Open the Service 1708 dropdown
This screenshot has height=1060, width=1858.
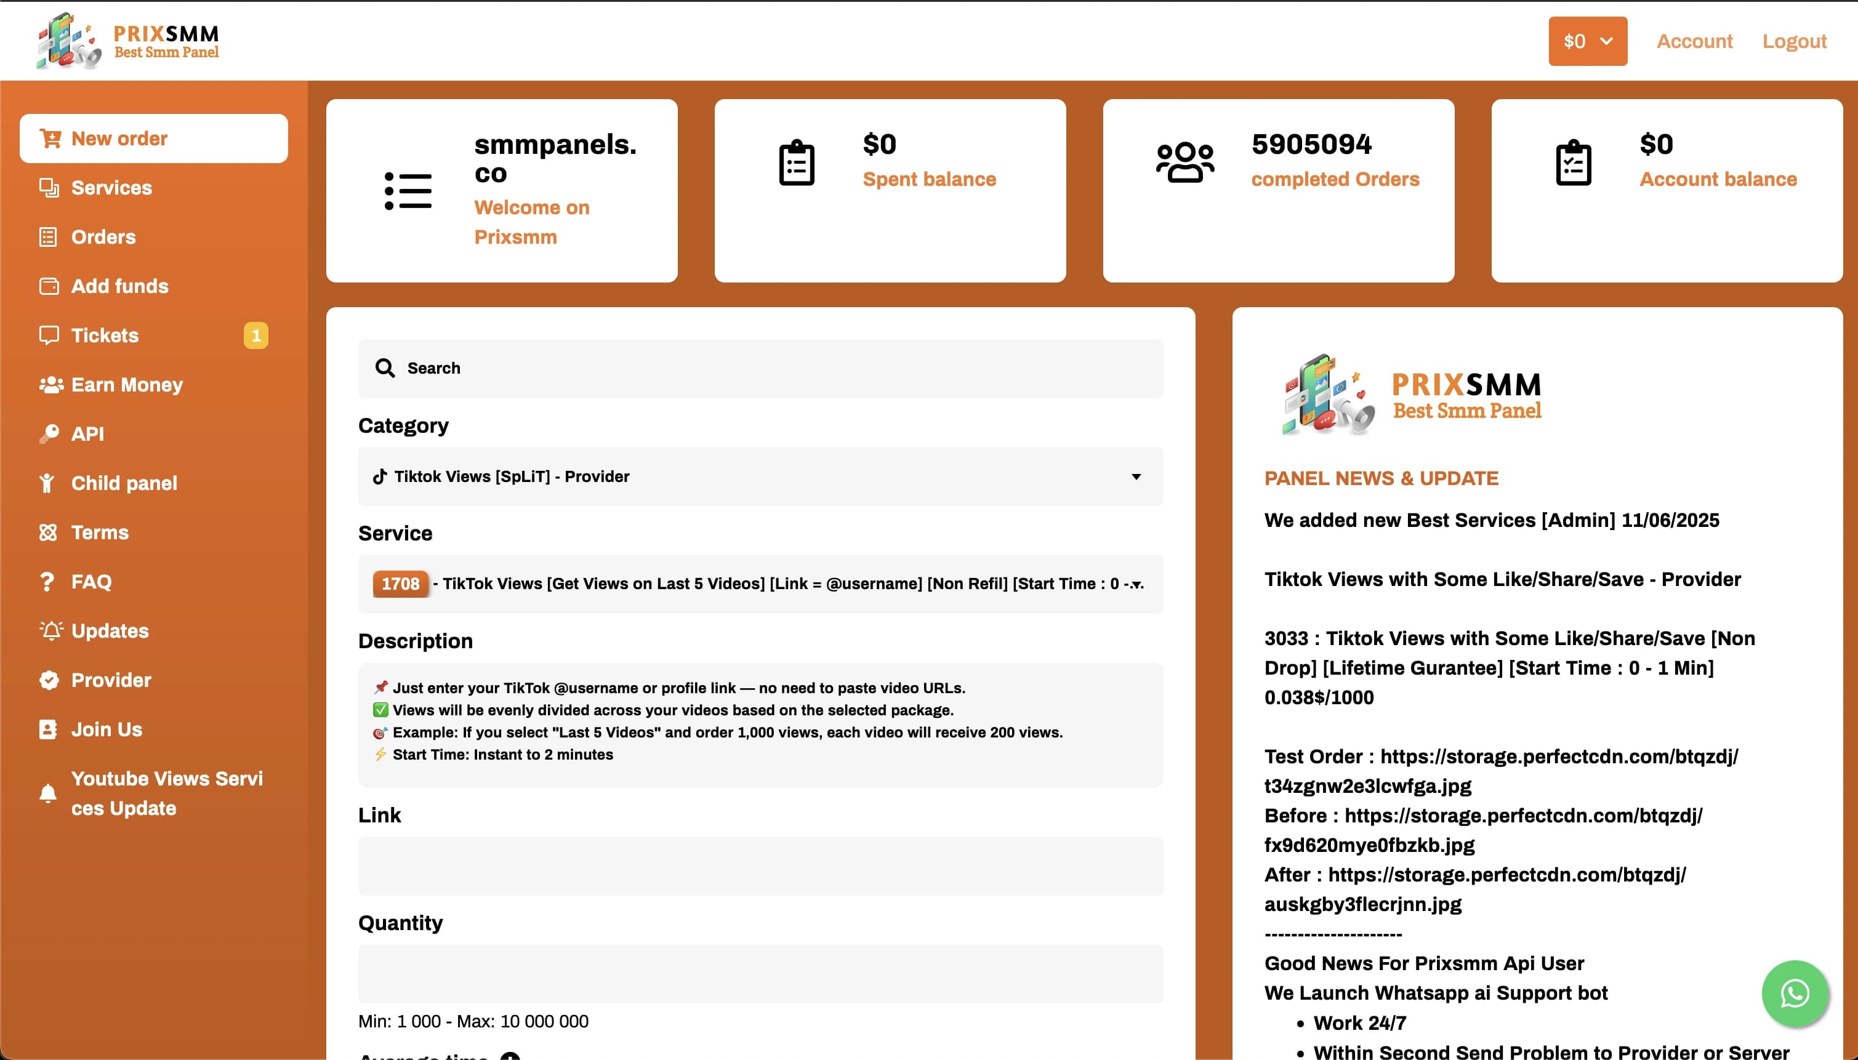coord(760,584)
